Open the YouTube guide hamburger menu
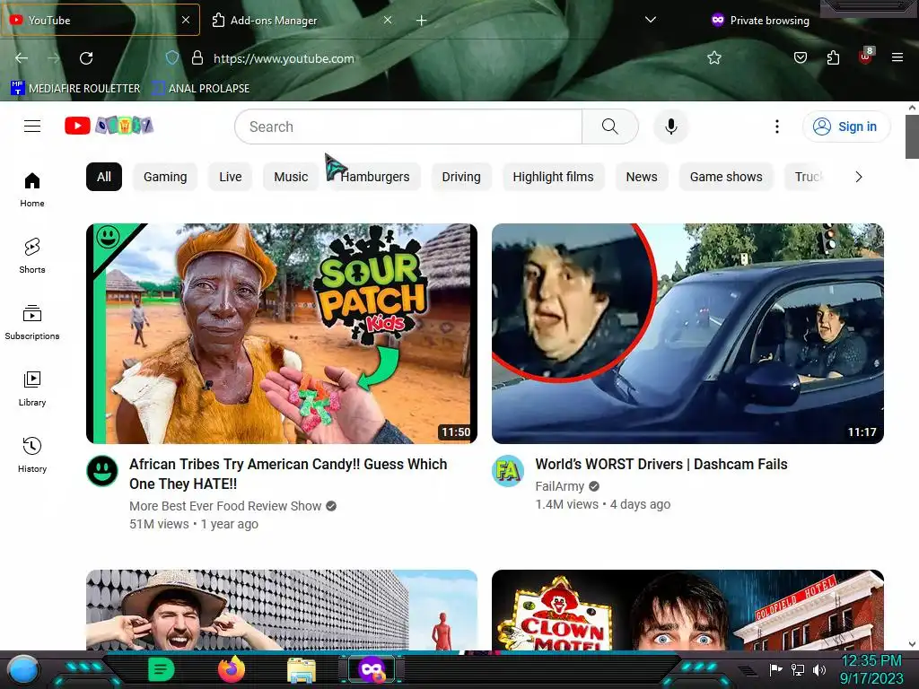Image resolution: width=919 pixels, height=689 pixels. point(32,126)
